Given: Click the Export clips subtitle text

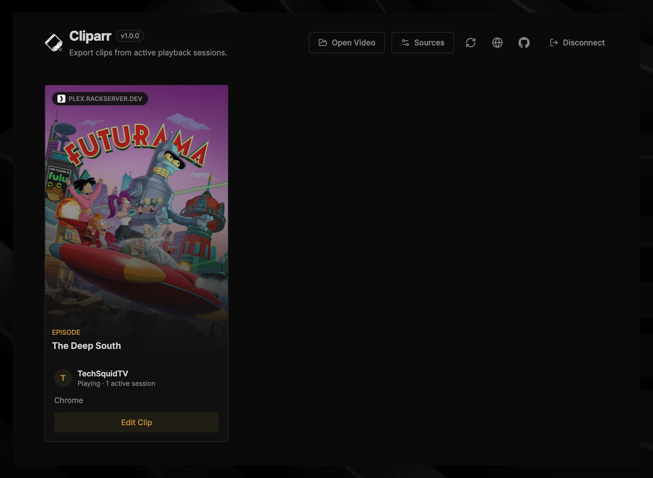Looking at the screenshot, I should pos(148,53).
